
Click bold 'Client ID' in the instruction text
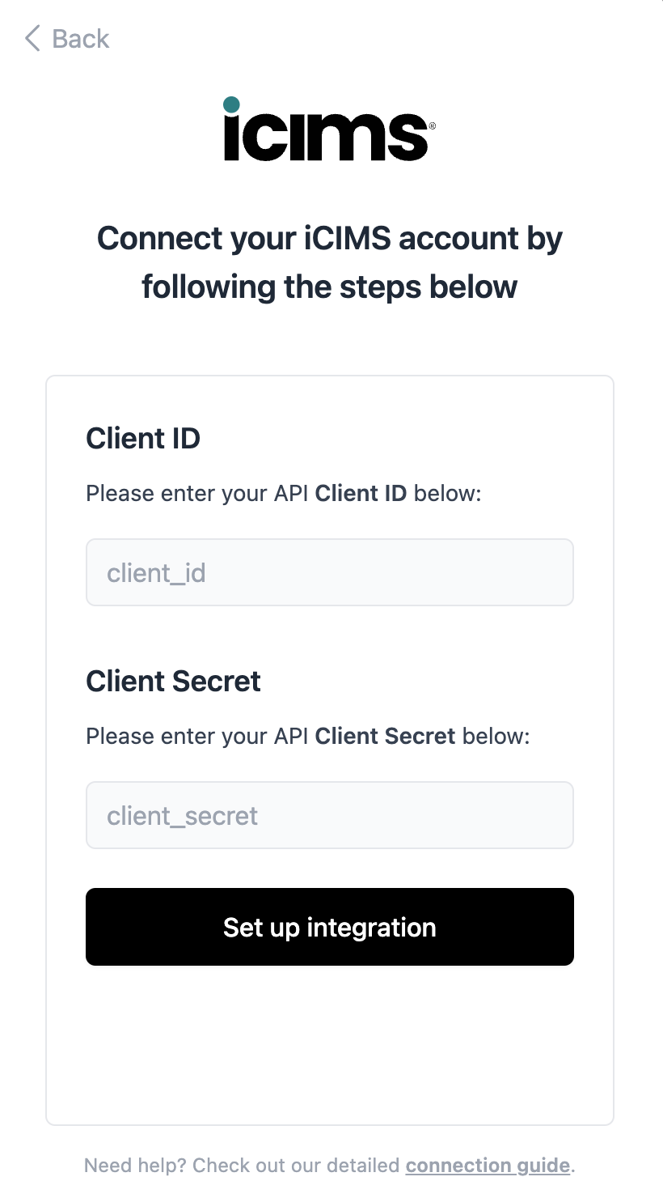click(x=361, y=493)
